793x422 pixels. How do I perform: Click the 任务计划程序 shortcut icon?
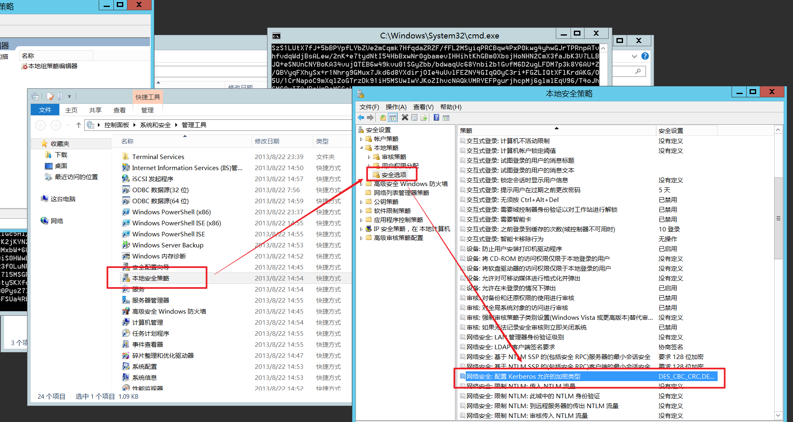coord(126,333)
